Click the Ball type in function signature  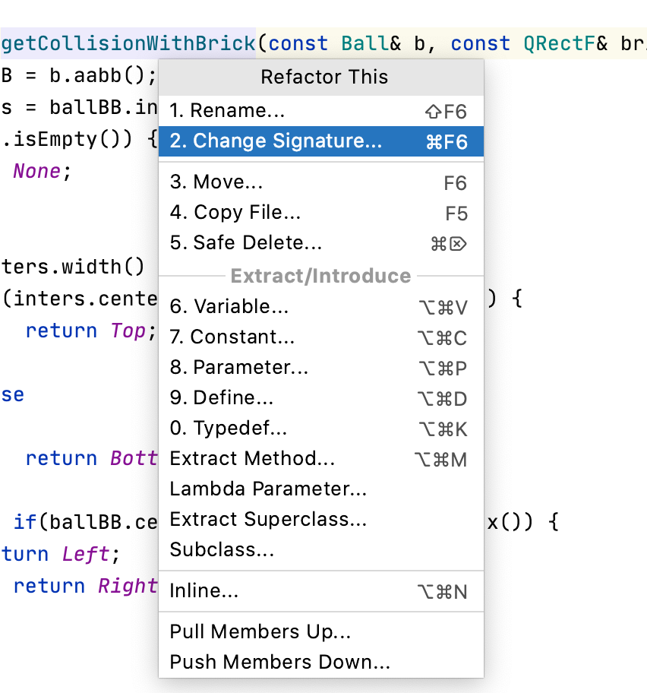point(365,43)
